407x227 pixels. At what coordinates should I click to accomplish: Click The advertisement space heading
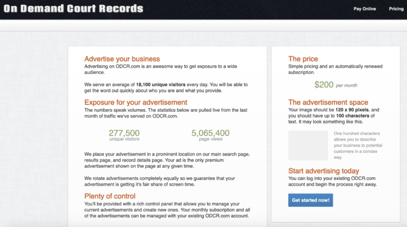tap(328, 102)
